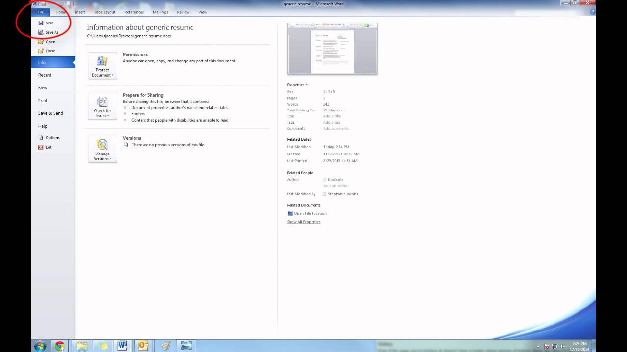Select Open in the File menu
Image resolution: width=627 pixels, height=352 pixels.
click(x=47, y=42)
